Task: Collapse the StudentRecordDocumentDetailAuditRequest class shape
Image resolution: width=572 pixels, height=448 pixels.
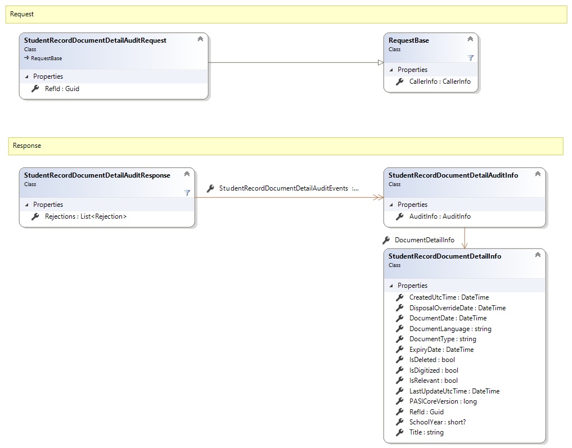Action: point(200,39)
